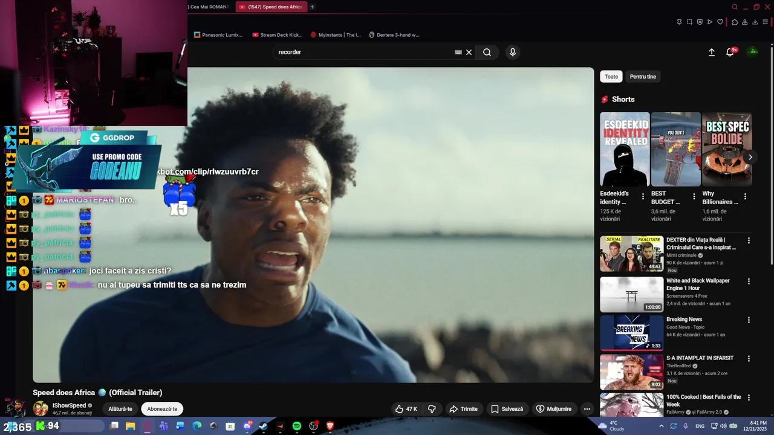Screen dimensions: 774x435
Task: Start voice search with the microphone icon
Action: point(513,52)
